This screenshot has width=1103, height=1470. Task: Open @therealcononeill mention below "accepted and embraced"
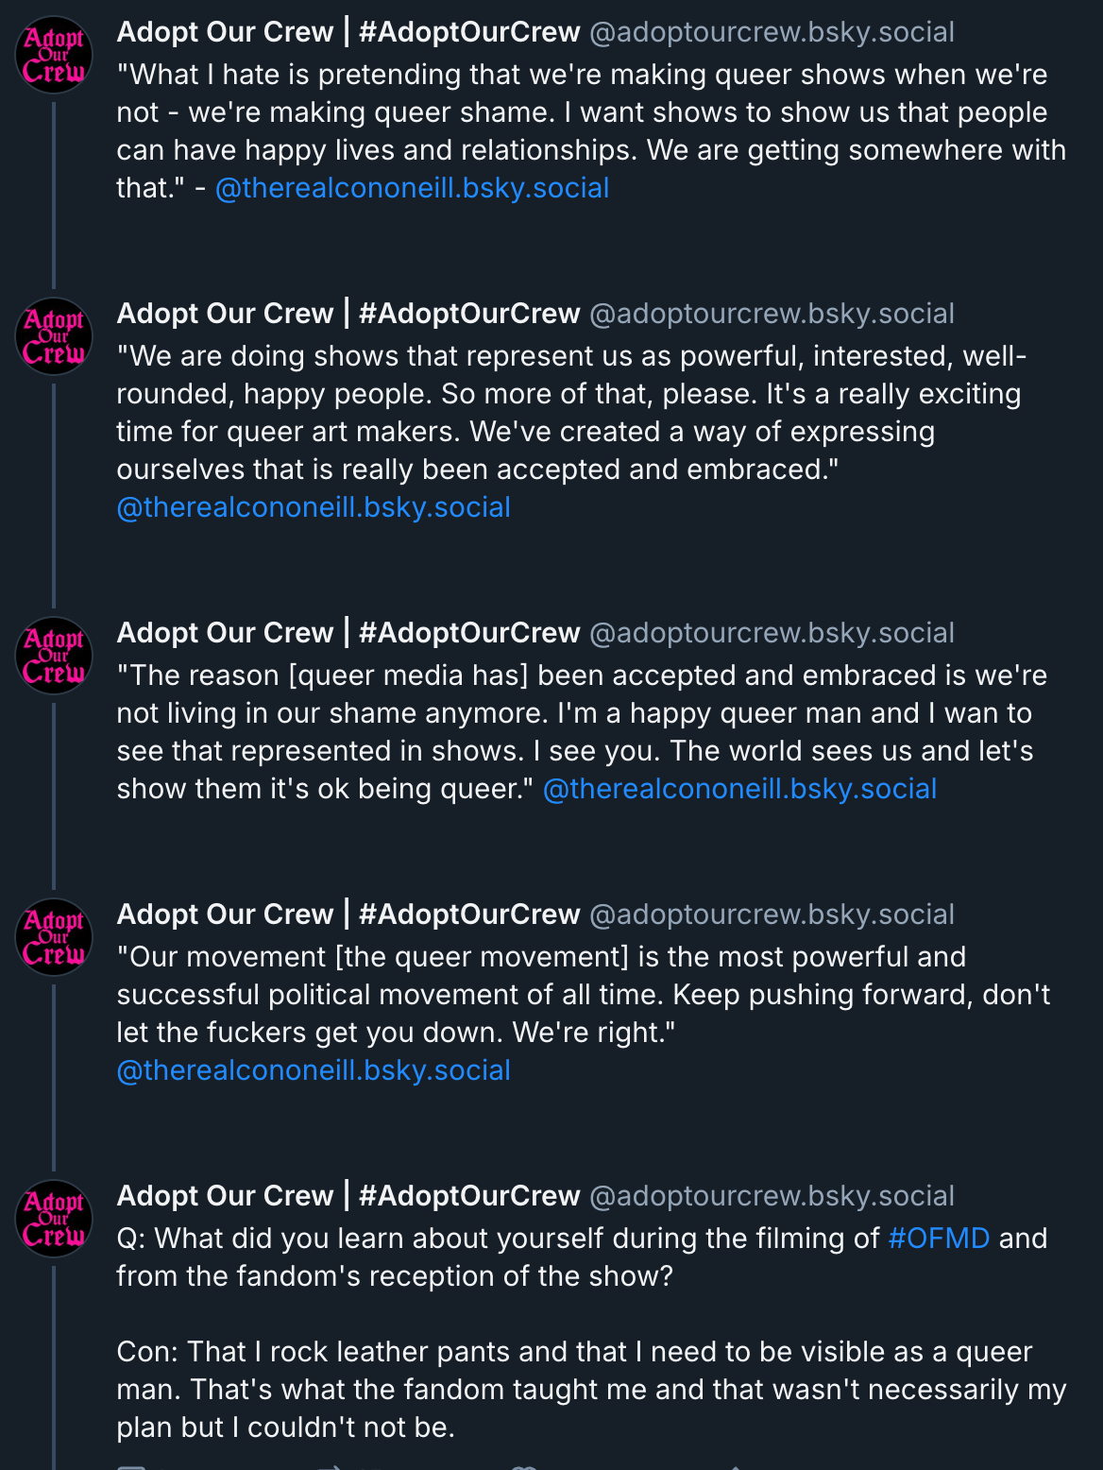313,507
